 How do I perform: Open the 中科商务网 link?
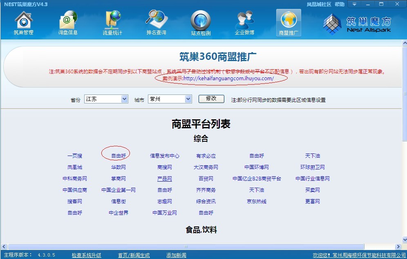tap(75, 178)
